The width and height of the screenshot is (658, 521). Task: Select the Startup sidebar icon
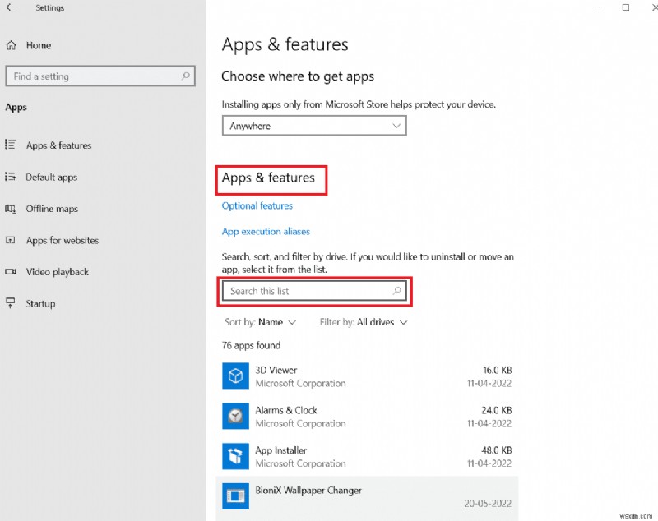12,303
